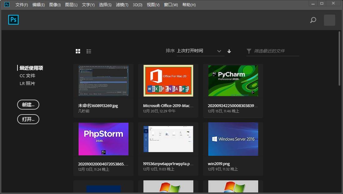Open the Office For Mac thumbnail
Viewport: 343px width, 194px height.
[x=168, y=81]
